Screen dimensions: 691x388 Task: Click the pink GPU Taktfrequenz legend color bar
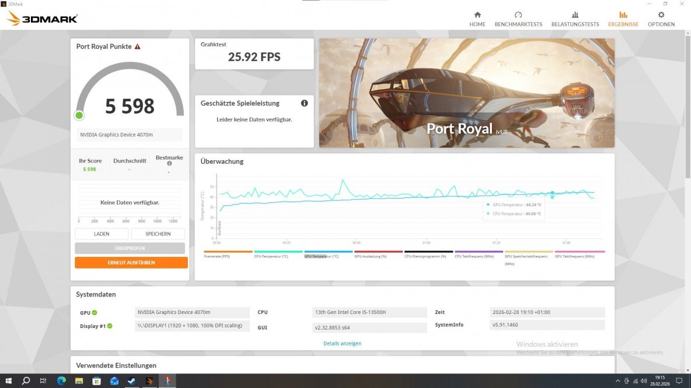tap(580, 252)
